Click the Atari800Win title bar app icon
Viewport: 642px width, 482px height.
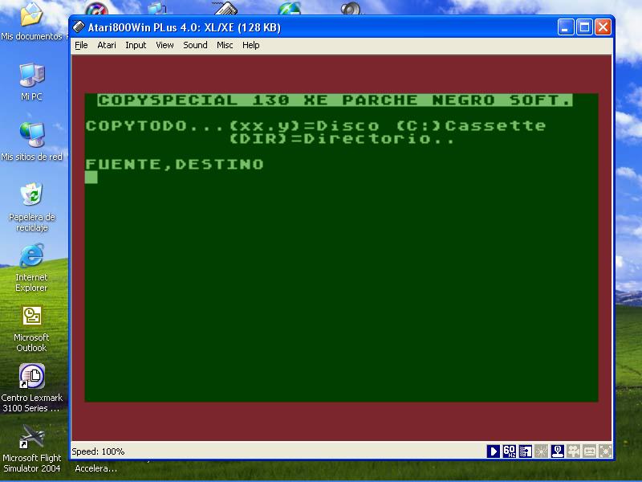(x=78, y=27)
